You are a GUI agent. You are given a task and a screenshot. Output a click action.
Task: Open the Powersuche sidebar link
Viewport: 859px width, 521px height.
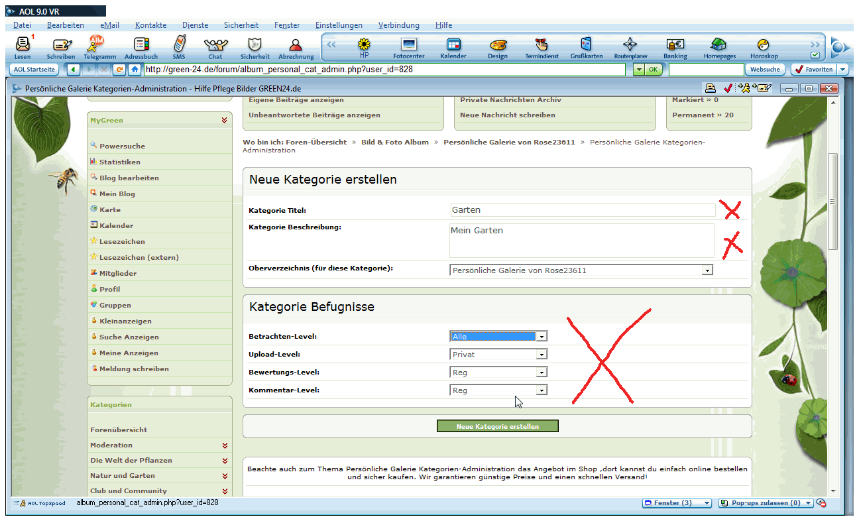[122, 146]
